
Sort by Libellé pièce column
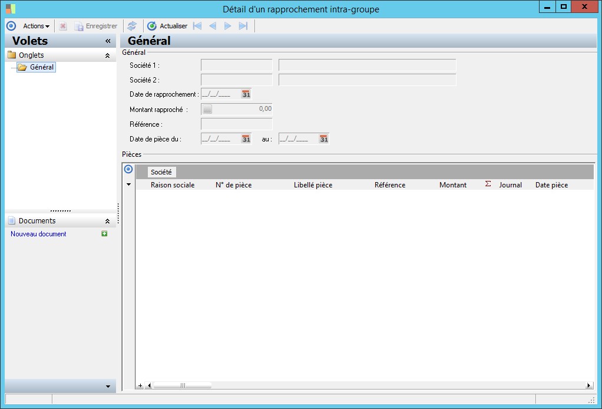tap(313, 185)
